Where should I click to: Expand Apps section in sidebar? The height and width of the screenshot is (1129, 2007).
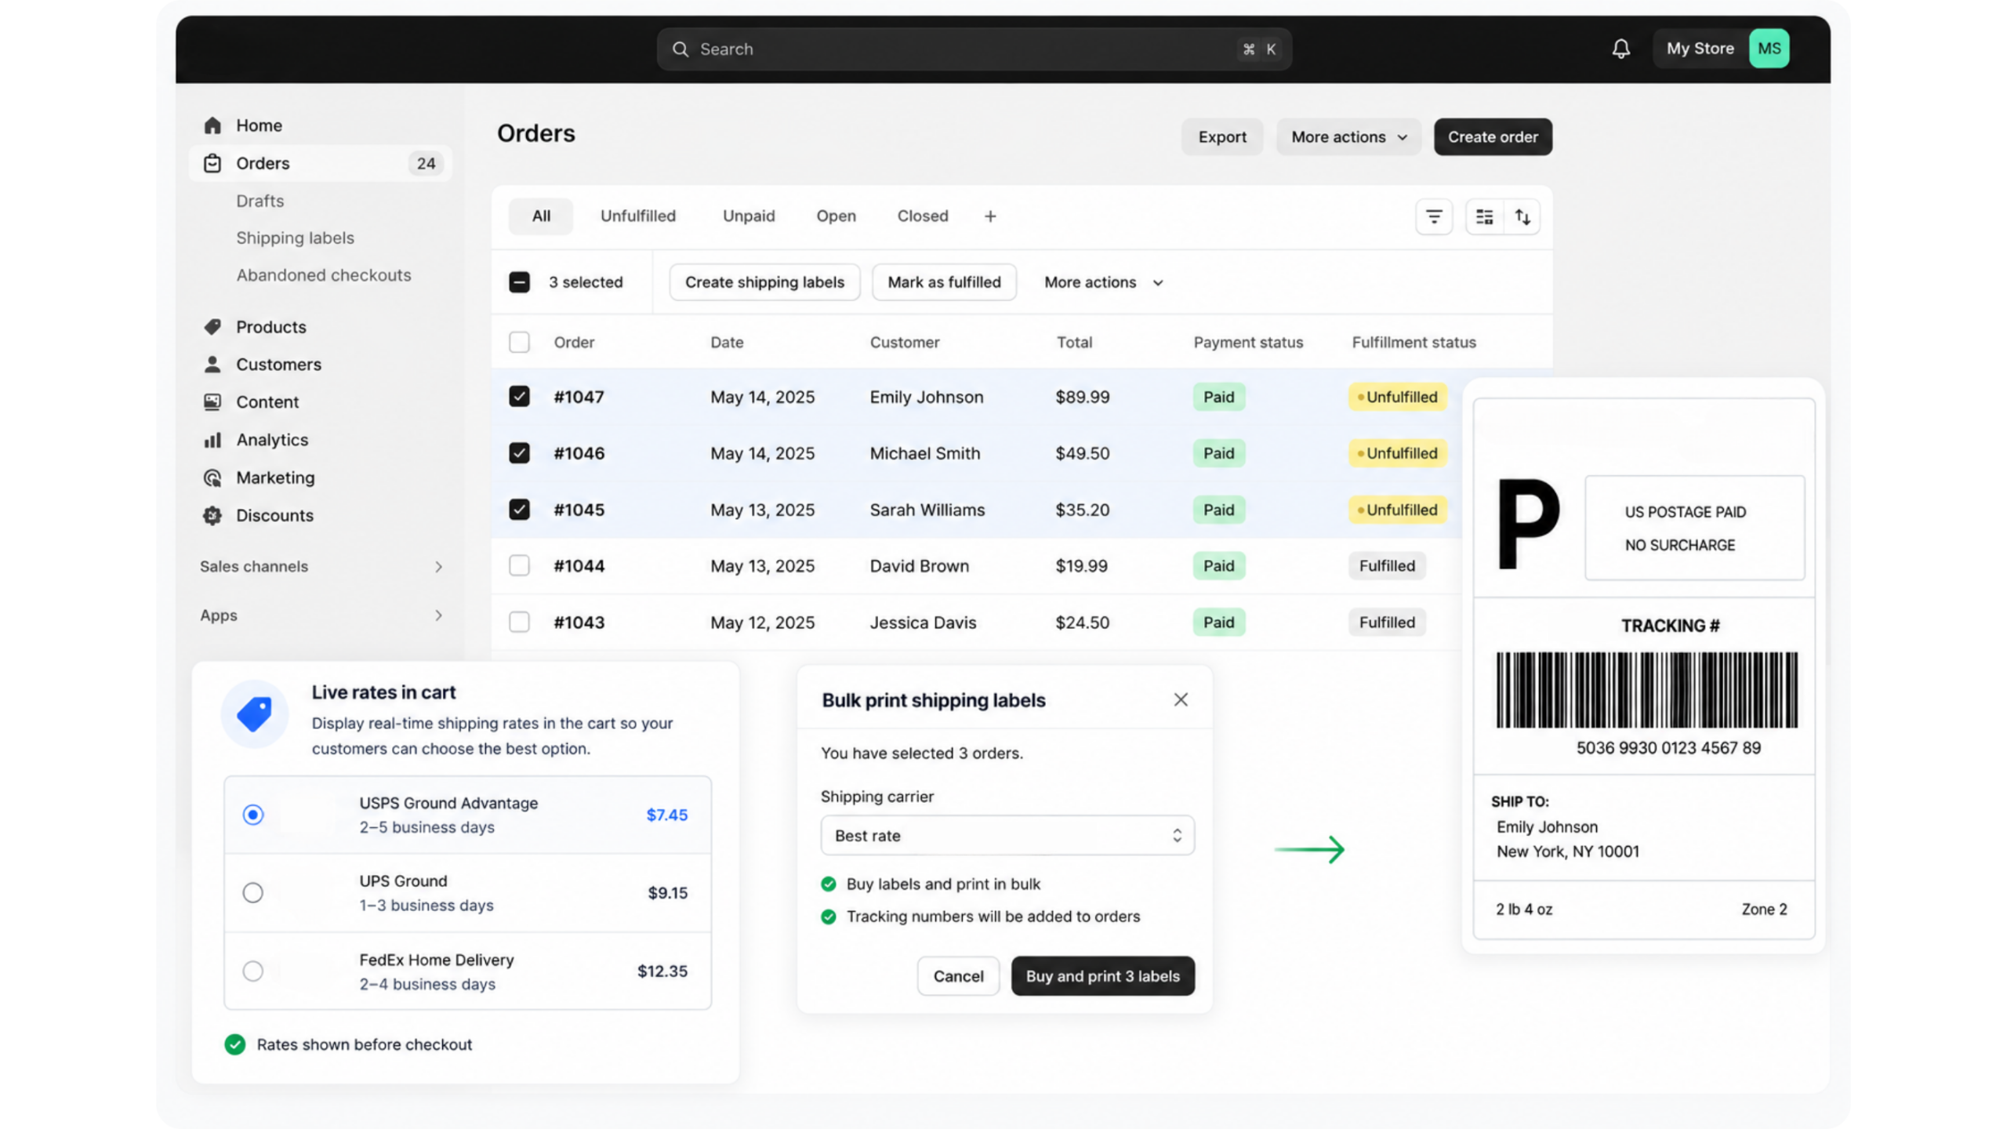coord(321,615)
